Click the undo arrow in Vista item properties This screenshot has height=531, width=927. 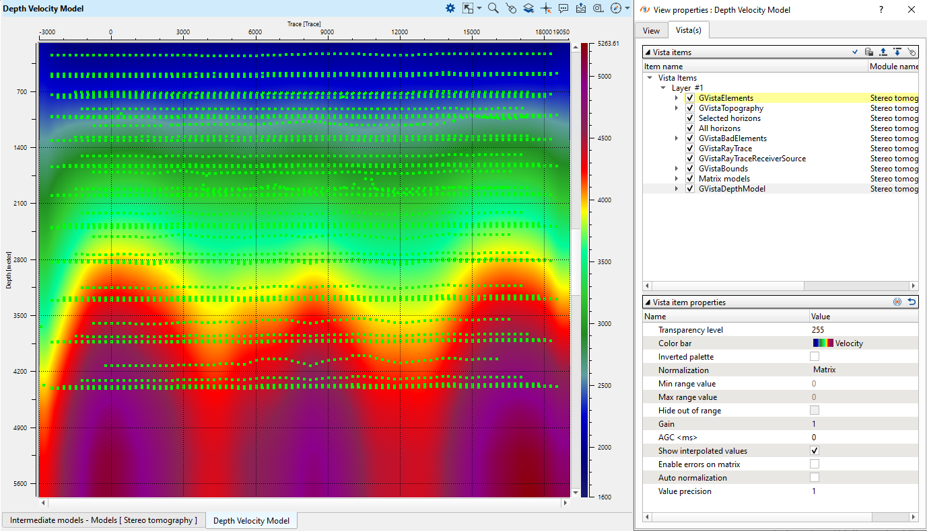912,302
